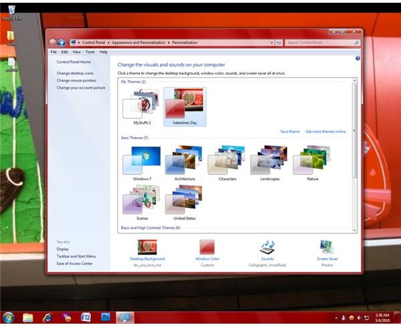
Task: Apply the Landscapes theme
Action: [x=270, y=163]
